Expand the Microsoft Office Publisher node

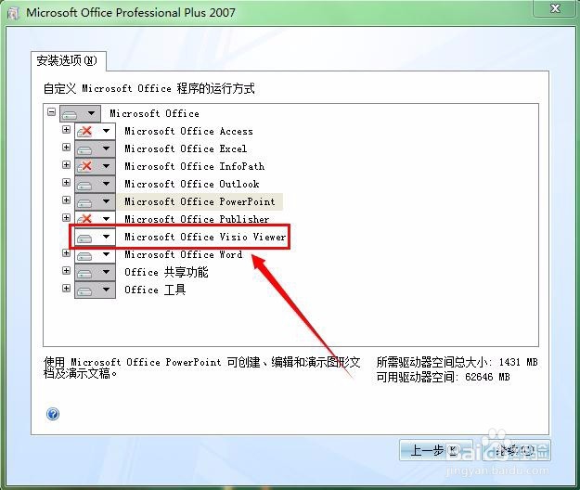(66, 217)
